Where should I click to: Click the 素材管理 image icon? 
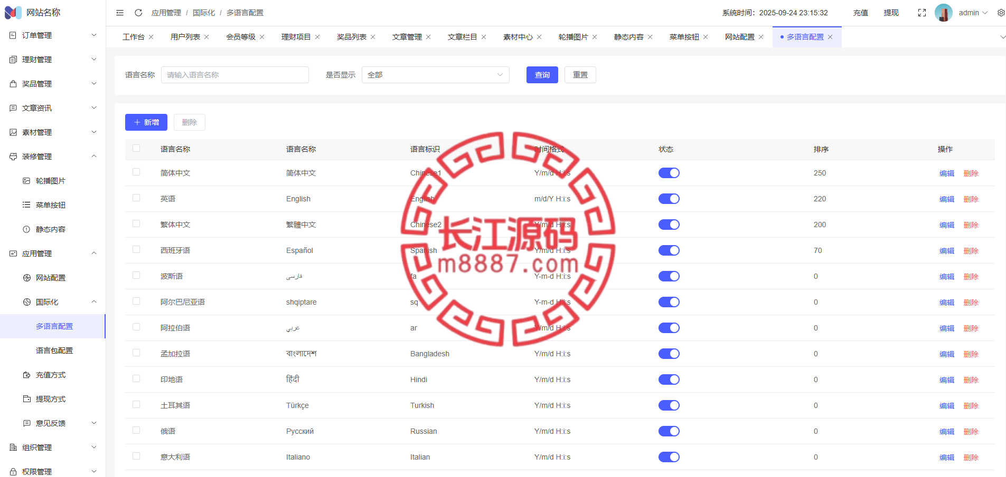[x=13, y=132]
